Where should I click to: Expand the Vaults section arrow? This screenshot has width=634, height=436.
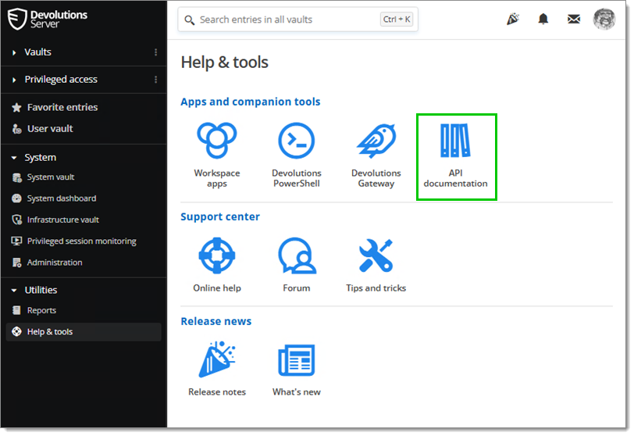[x=14, y=52]
